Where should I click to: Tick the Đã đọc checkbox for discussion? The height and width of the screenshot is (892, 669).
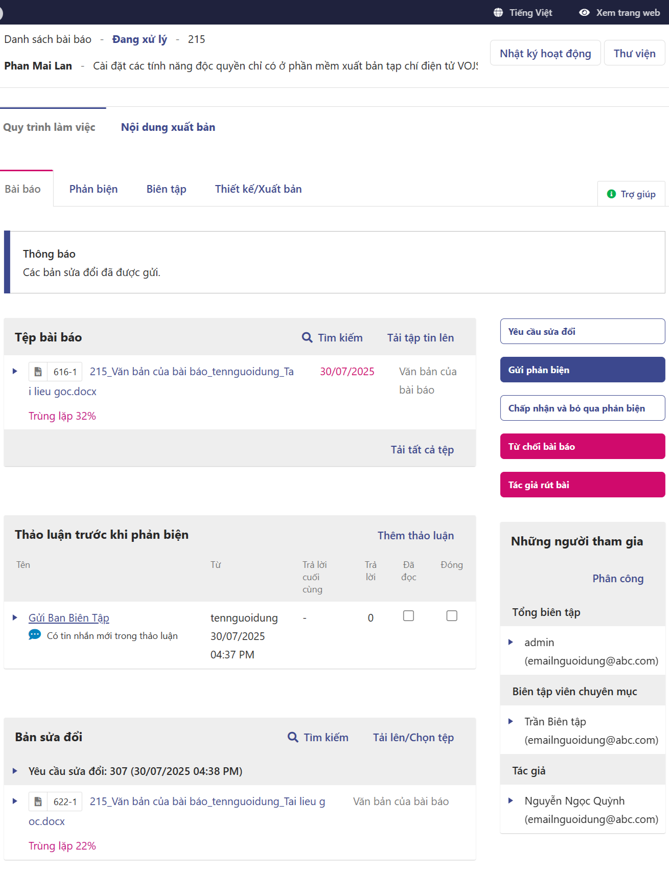point(408,616)
